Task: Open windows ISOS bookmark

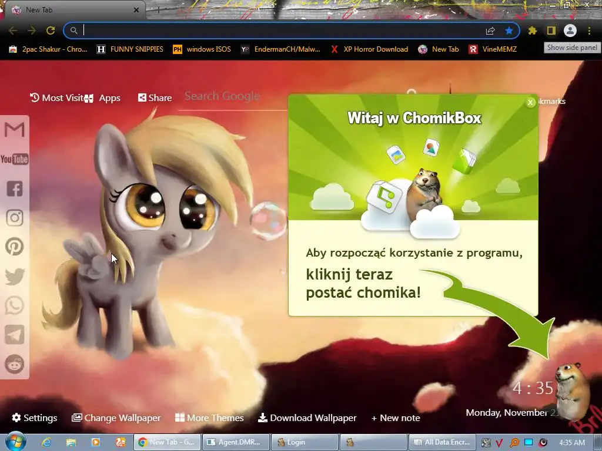Action: point(202,49)
